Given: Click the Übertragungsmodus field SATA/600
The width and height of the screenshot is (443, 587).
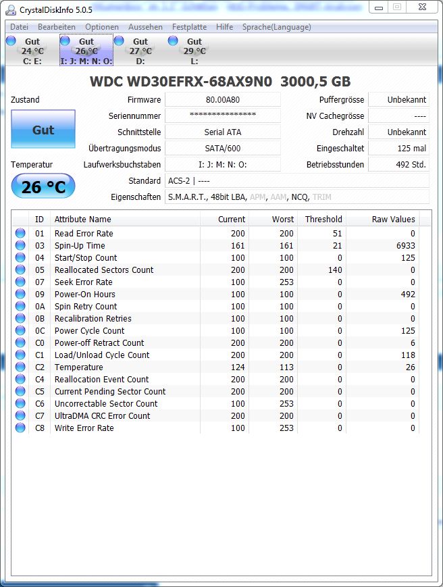Looking at the screenshot, I should pos(223,148).
